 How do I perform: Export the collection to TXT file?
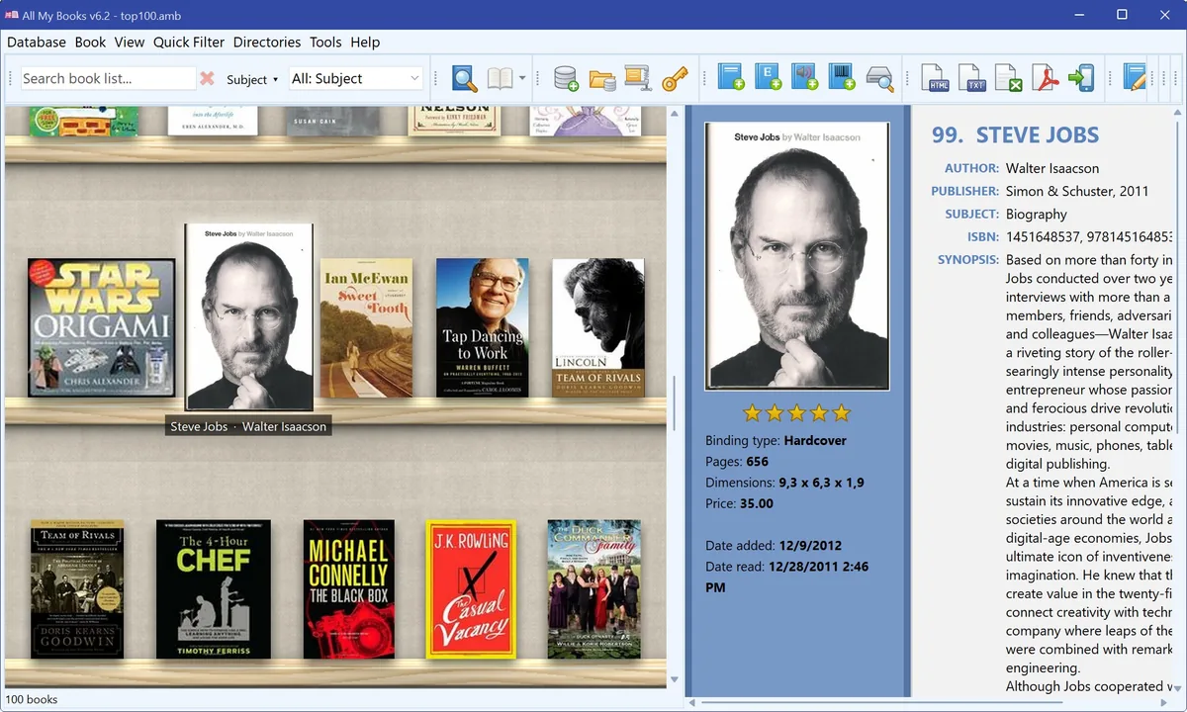(x=972, y=78)
